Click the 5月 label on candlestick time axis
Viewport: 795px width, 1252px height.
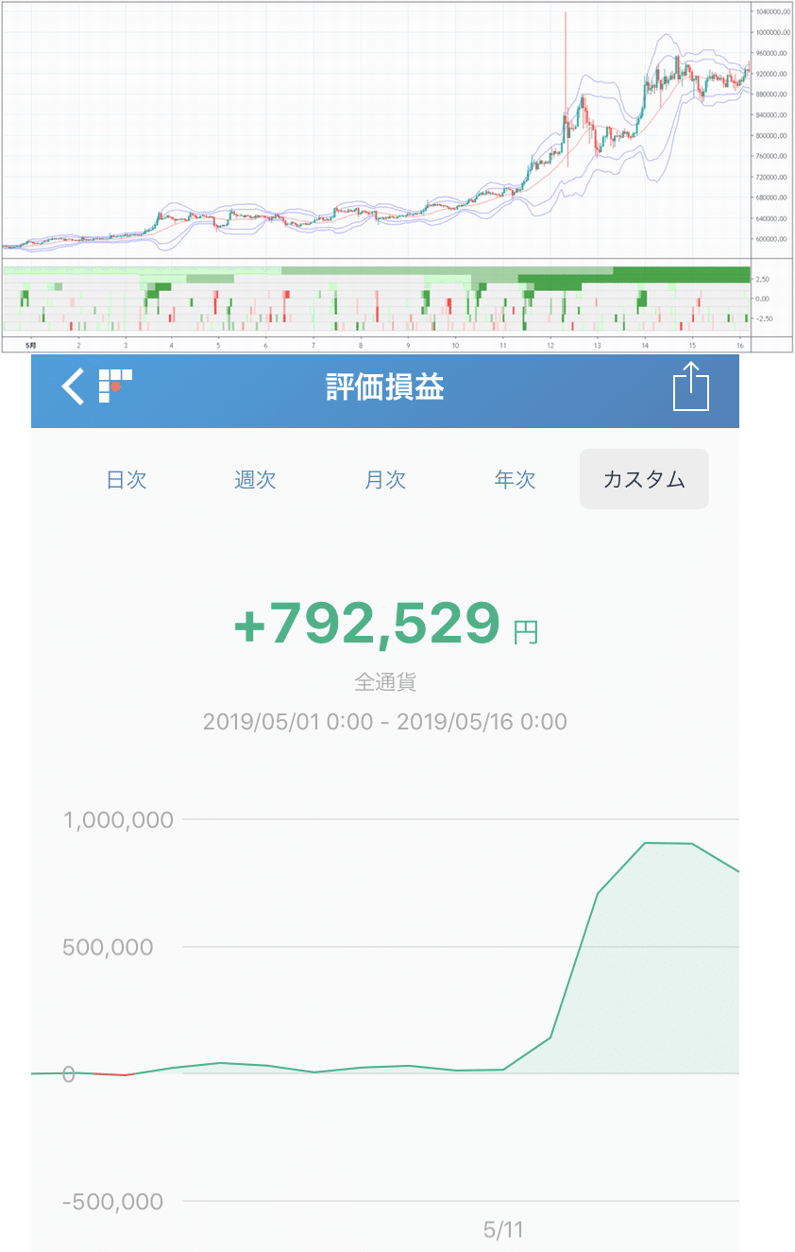pos(31,345)
